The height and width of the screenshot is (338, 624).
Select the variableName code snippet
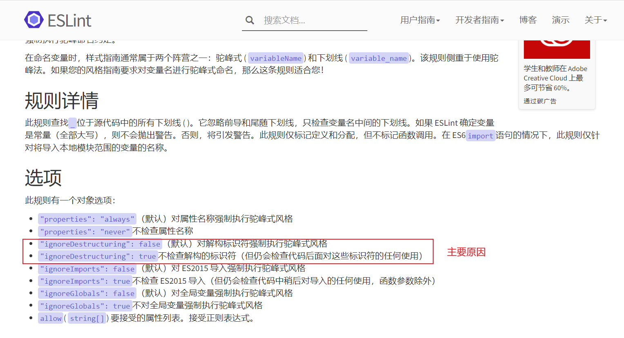(276, 58)
